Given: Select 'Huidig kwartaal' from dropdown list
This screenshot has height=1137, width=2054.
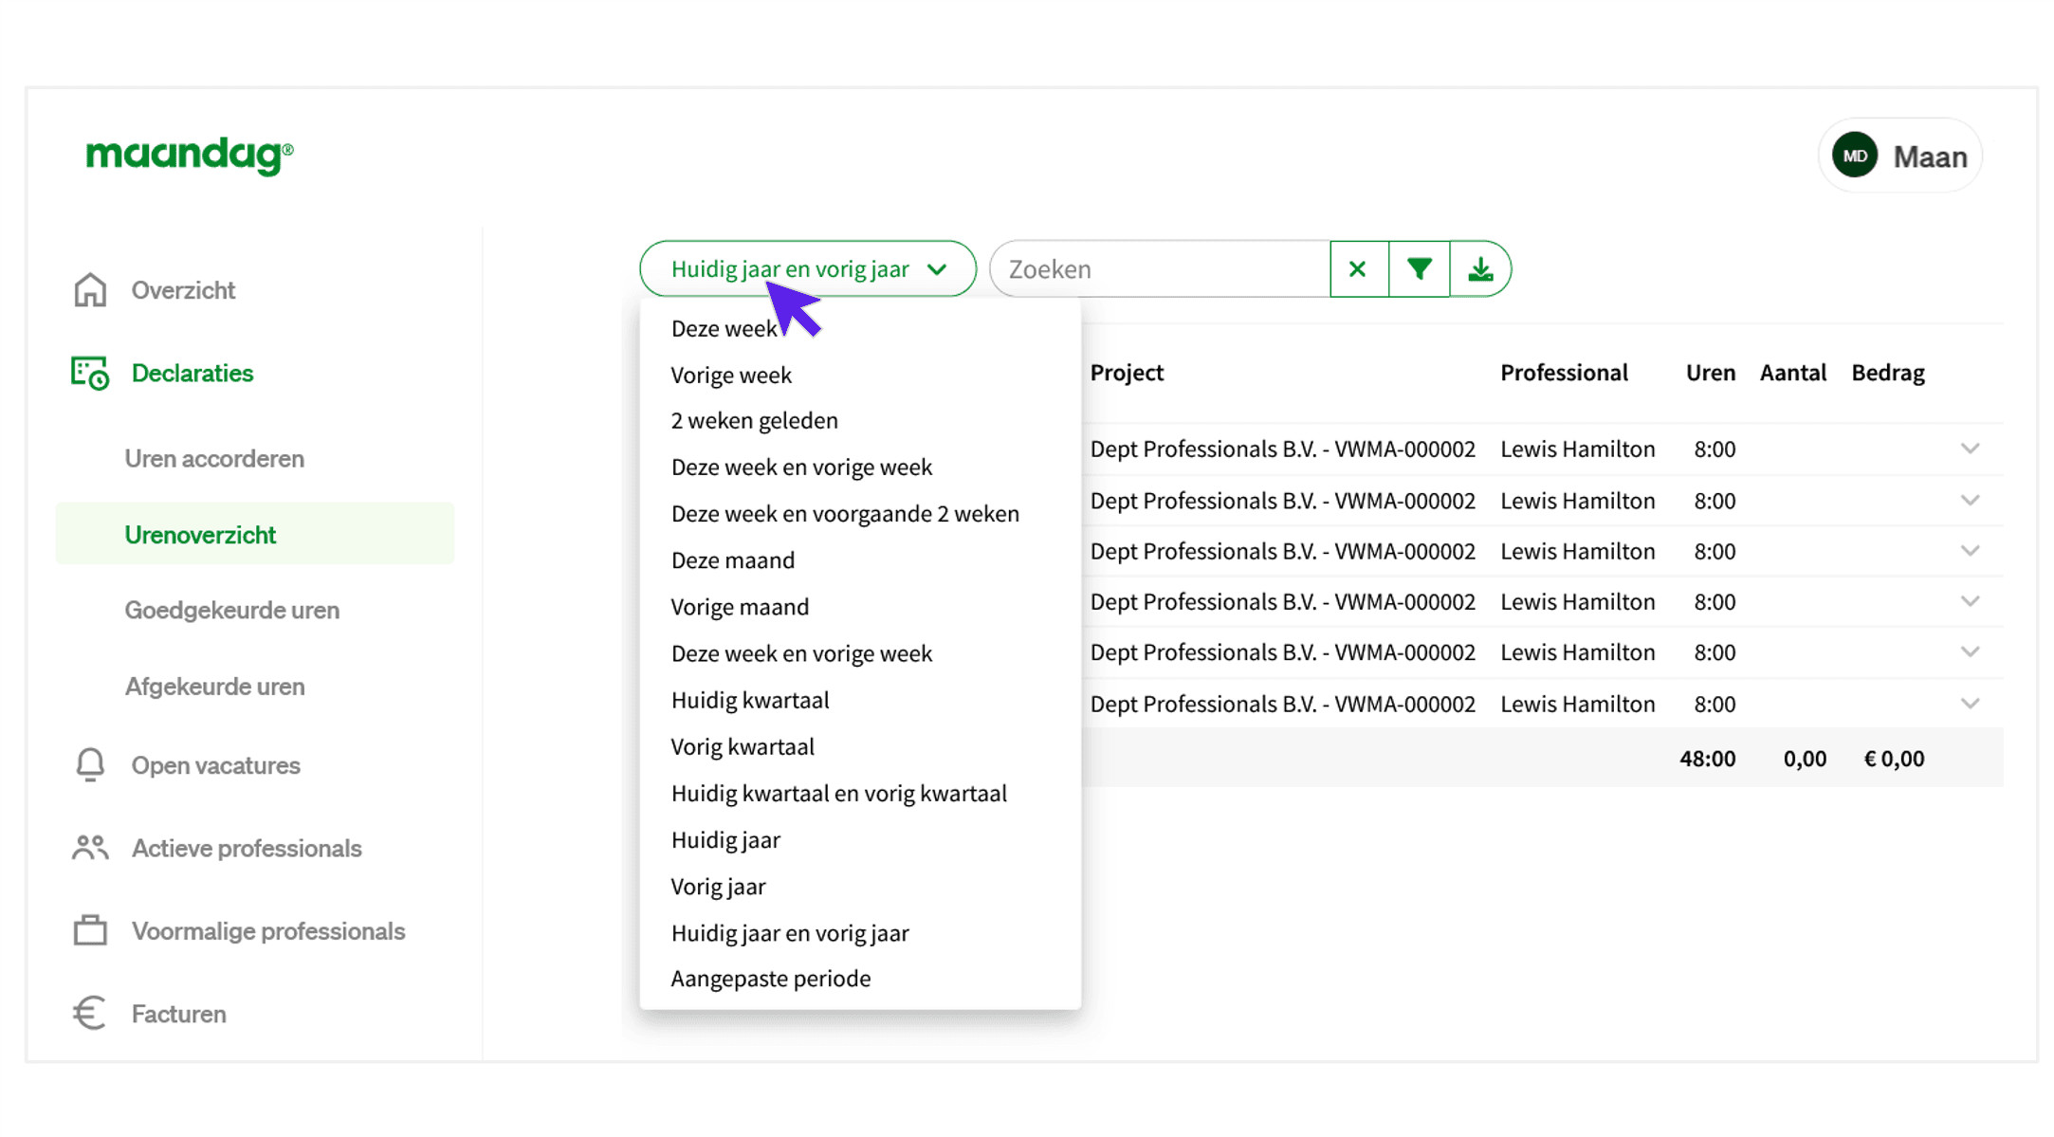Looking at the screenshot, I should click(x=749, y=700).
